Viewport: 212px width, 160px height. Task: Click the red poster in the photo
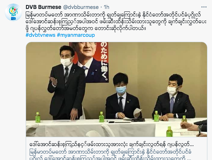[89, 62]
